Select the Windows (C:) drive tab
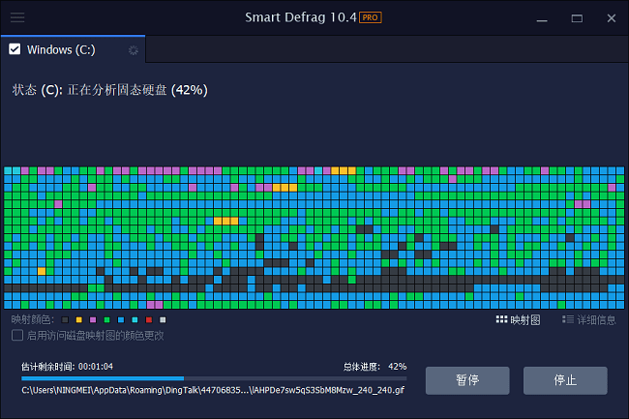629x419 pixels. tap(73, 49)
